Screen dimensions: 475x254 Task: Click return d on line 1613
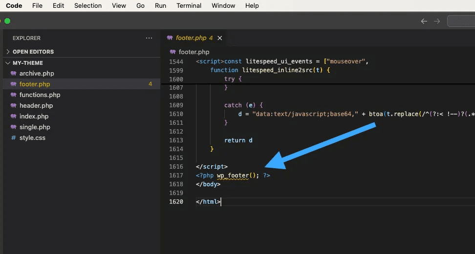(x=238, y=140)
